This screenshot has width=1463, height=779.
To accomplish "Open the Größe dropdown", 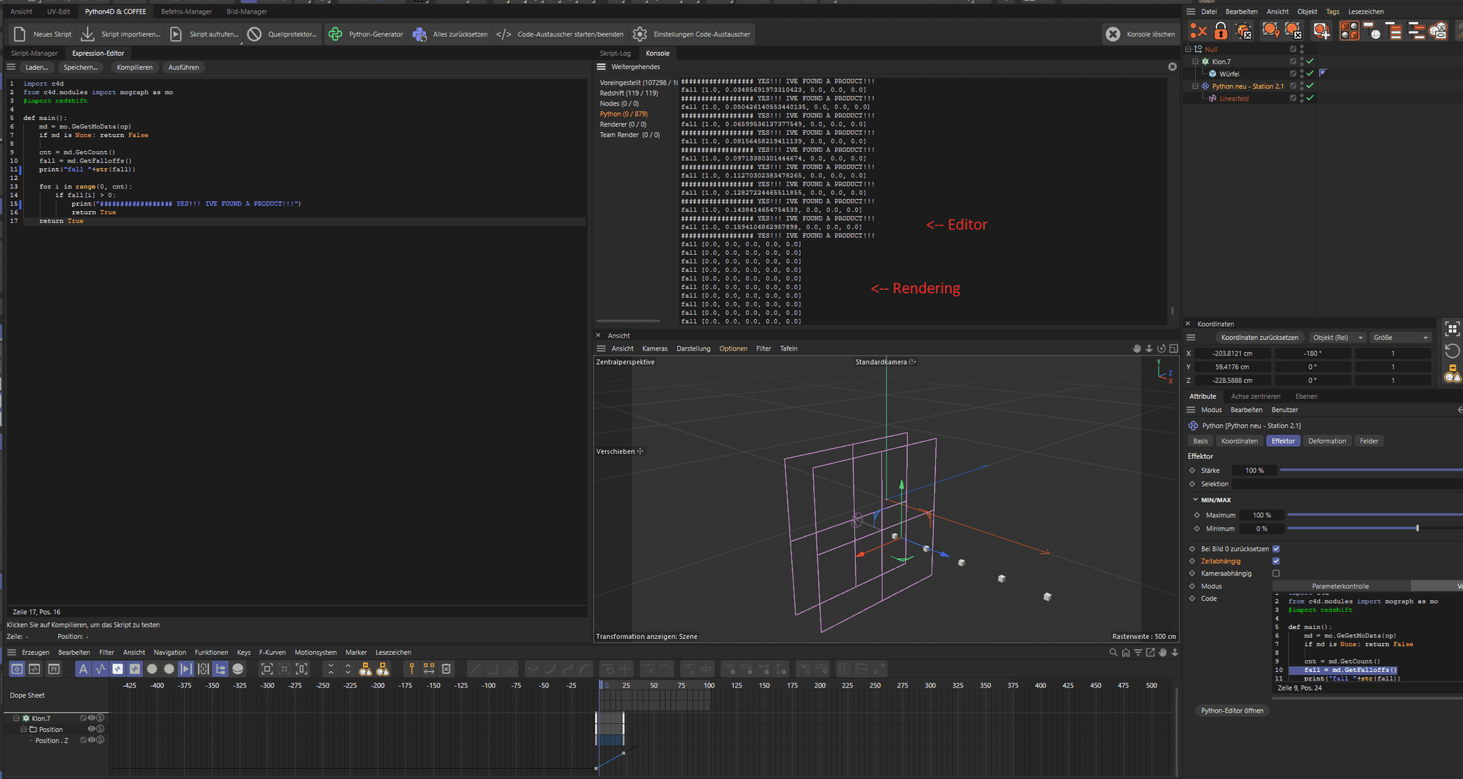I will [1401, 338].
